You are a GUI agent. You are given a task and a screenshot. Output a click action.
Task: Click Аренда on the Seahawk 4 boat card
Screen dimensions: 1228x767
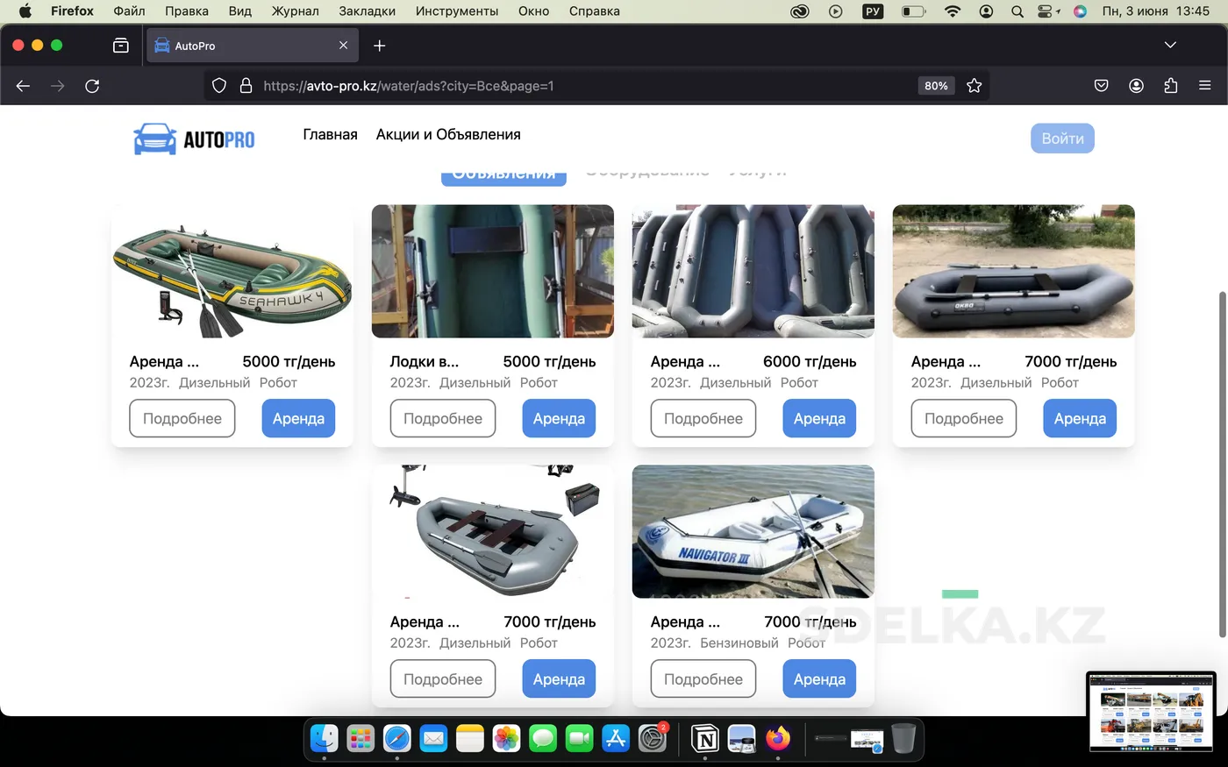click(298, 418)
